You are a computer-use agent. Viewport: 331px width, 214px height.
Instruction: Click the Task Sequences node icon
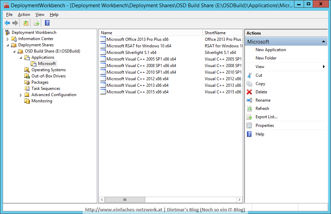(27, 89)
